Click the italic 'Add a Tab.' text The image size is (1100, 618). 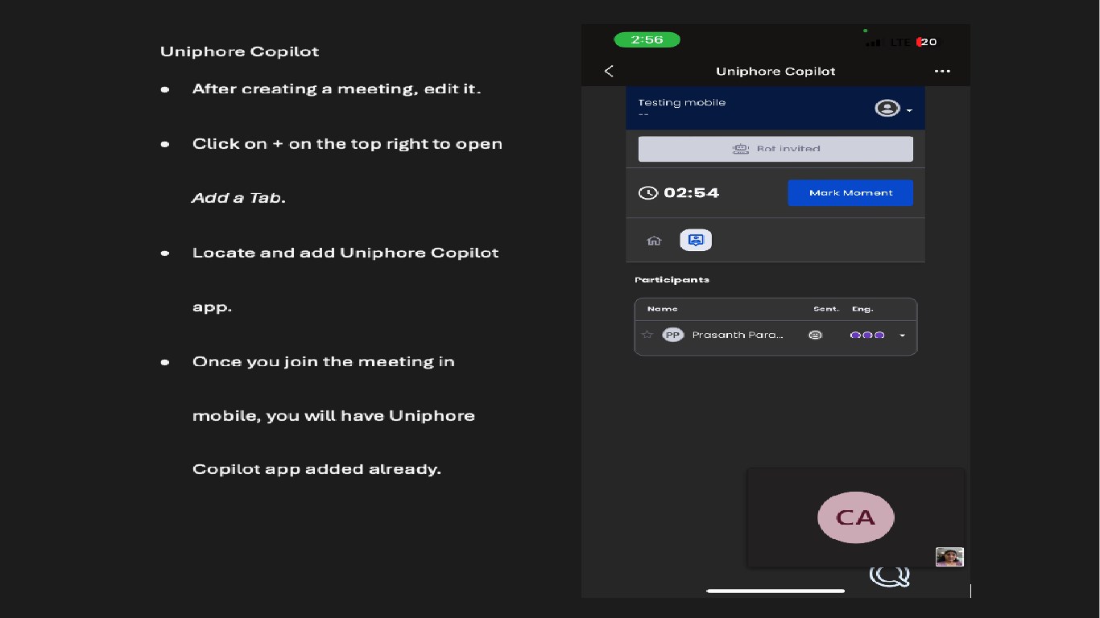pyautogui.click(x=238, y=197)
